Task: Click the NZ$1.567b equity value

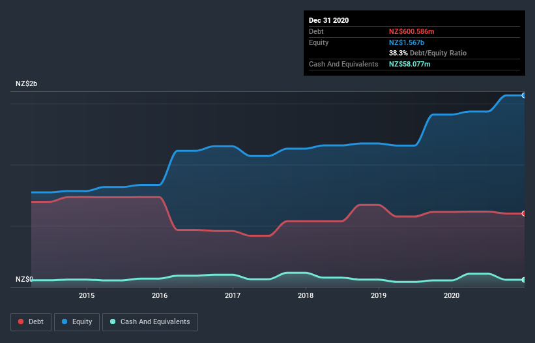Action: tap(407, 42)
